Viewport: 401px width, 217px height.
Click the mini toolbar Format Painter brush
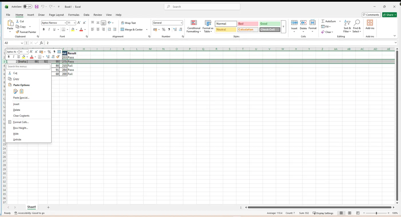(x=58, y=57)
